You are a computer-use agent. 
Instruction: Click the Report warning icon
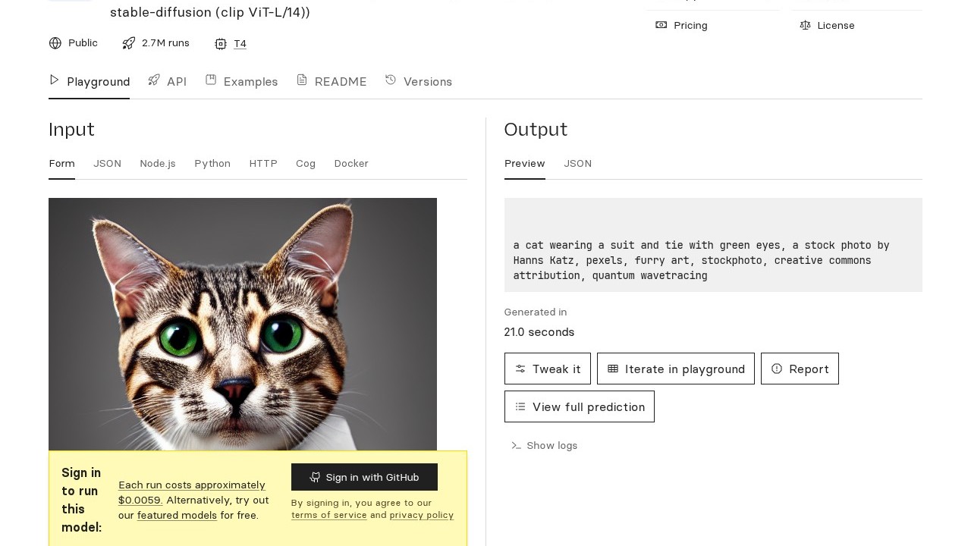point(777,369)
